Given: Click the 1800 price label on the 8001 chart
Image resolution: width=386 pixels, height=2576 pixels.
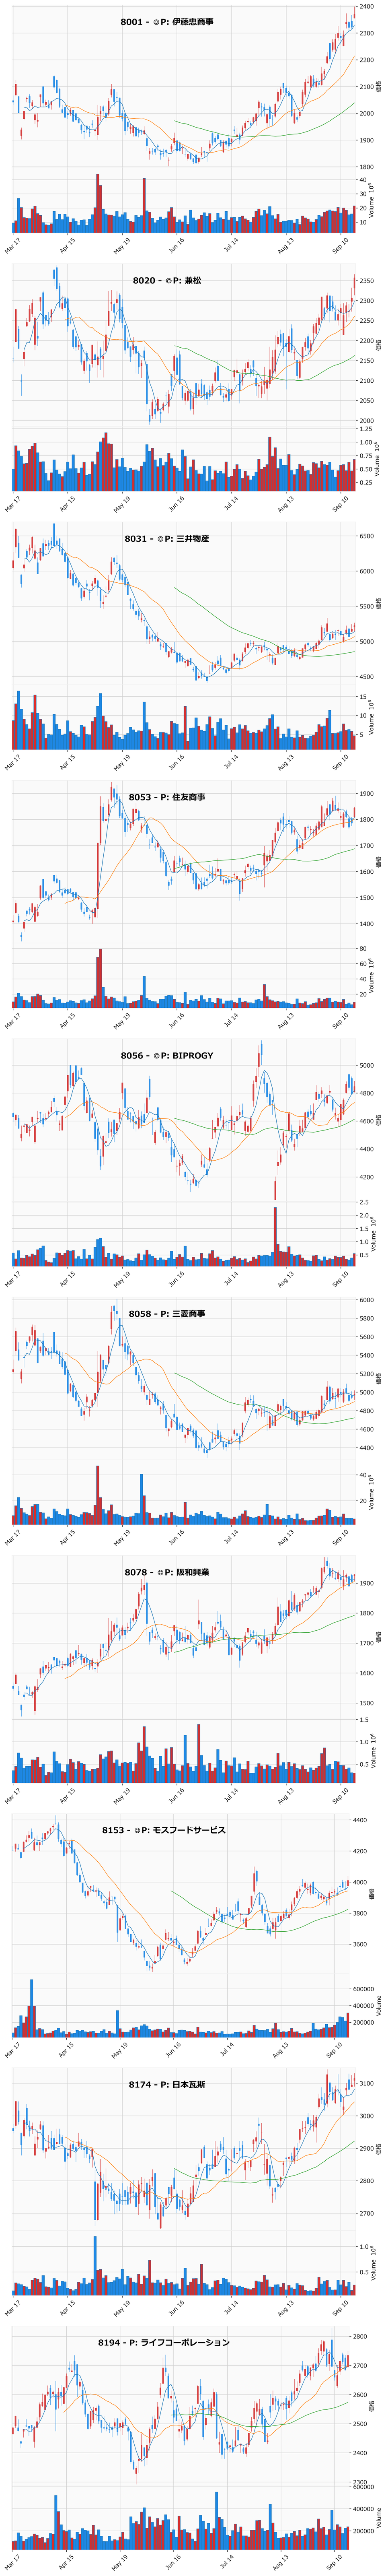Looking at the screenshot, I should (x=367, y=167).
